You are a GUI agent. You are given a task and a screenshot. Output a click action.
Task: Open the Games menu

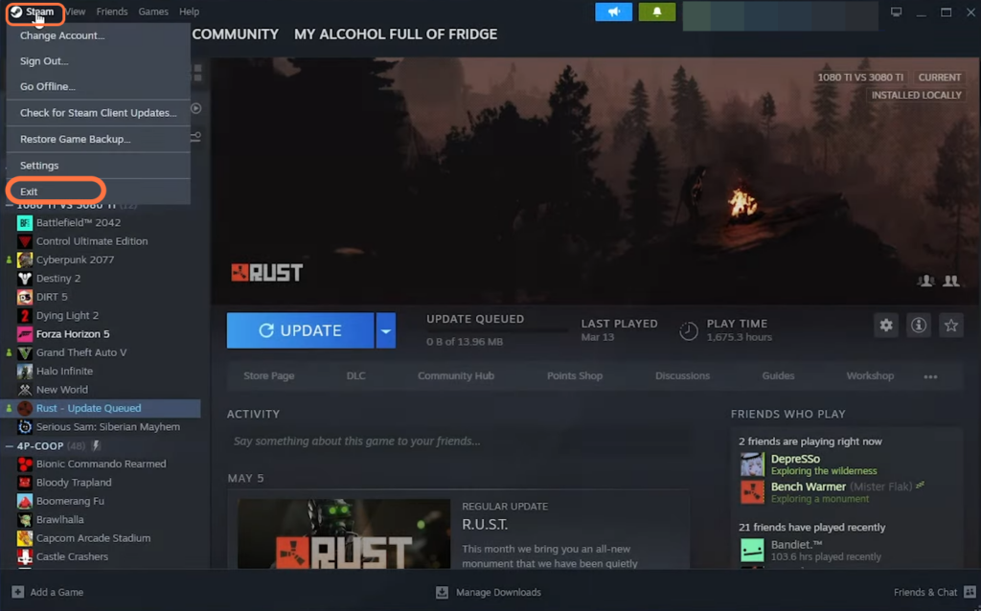[x=153, y=11]
